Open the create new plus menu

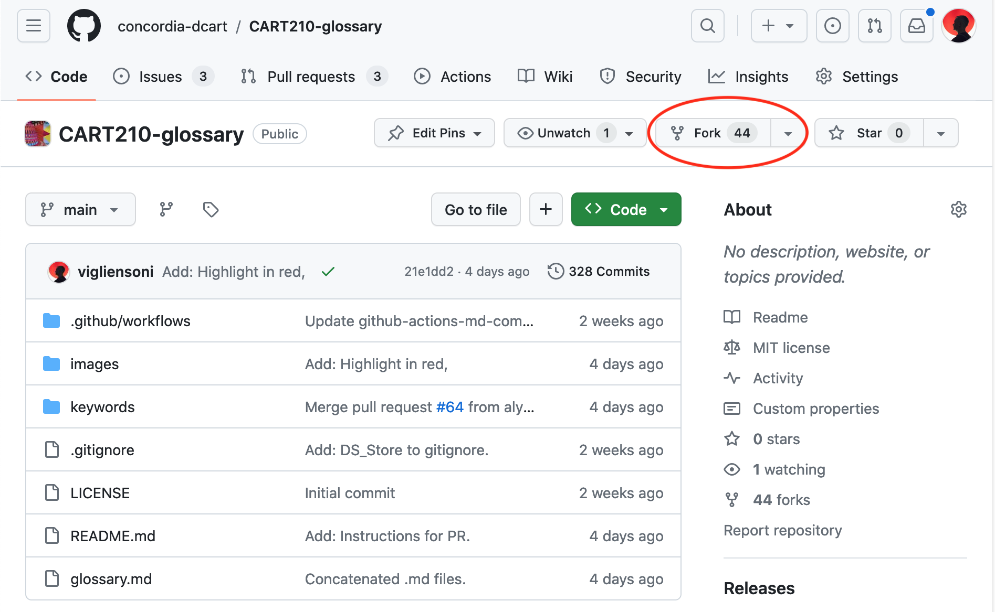click(x=779, y=26)
